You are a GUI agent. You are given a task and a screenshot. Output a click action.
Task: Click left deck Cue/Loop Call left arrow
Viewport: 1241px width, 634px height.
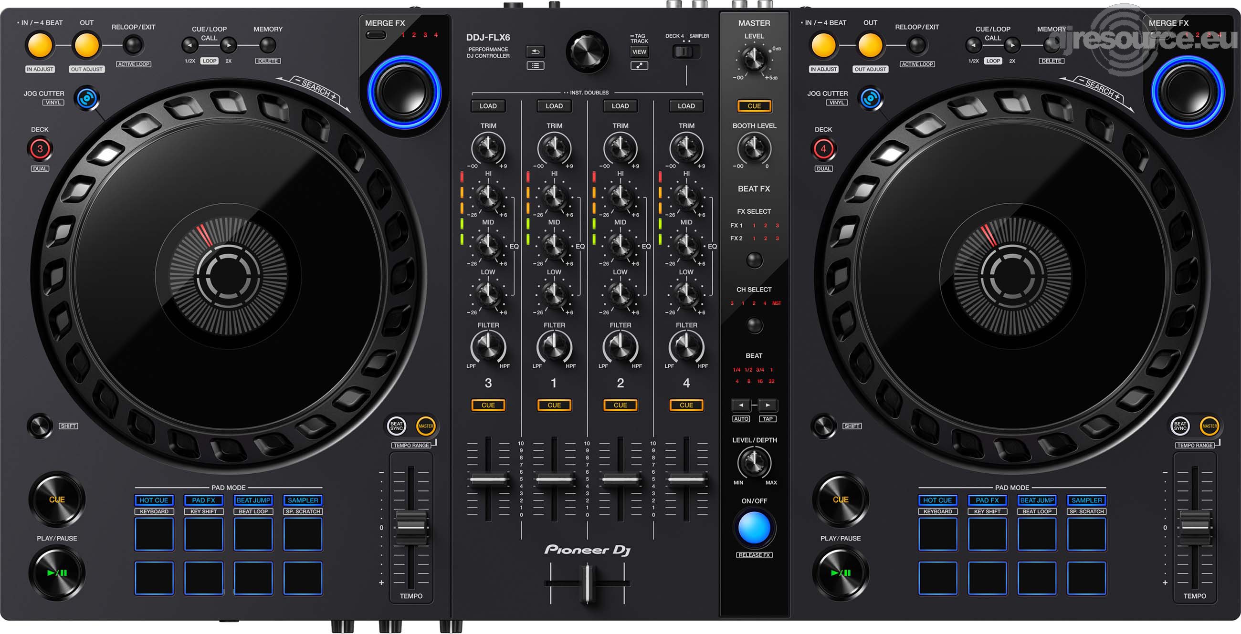(x=190, y=45)
